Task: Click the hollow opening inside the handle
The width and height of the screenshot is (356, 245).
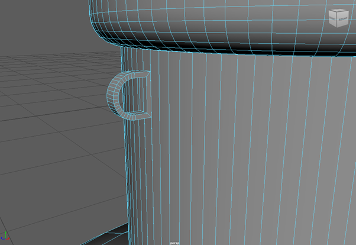Action: pos(131,94)
